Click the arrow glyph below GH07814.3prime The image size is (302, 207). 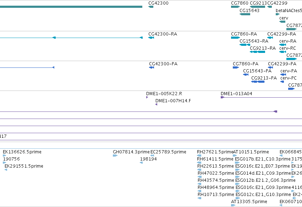click(115, 156)
